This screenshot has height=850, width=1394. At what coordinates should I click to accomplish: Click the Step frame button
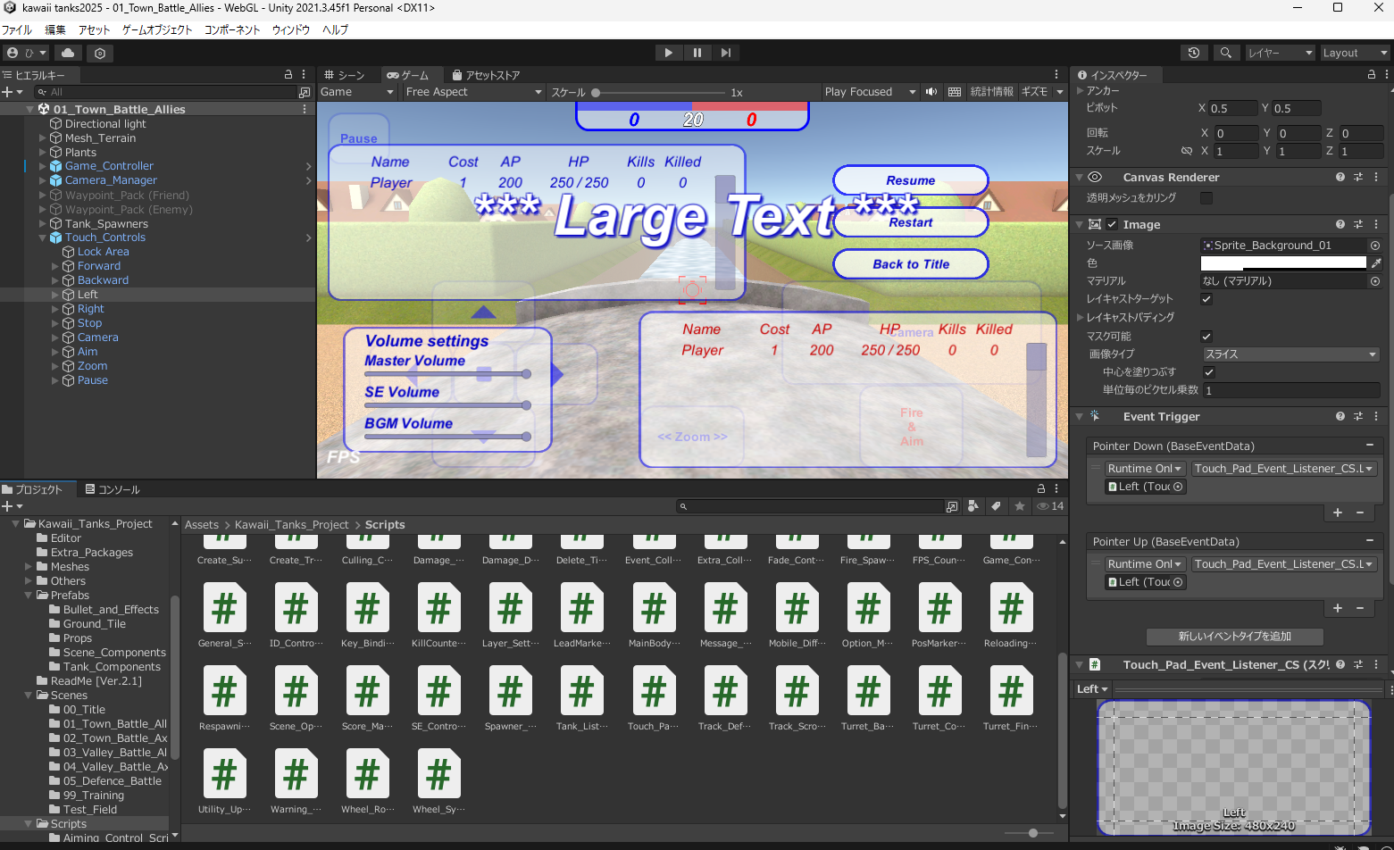pyautogui.click(x=726, y=53)
